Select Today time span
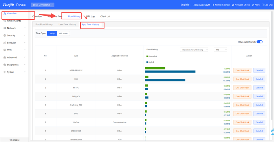The width and height of the screenshot is (274, 142). [52, 33]
